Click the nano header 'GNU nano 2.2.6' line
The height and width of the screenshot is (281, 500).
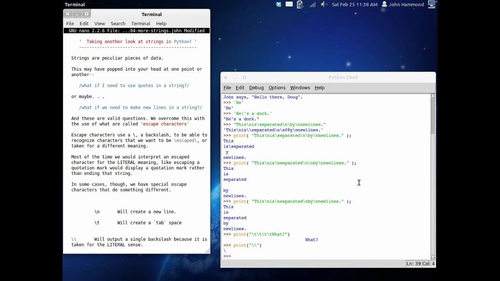[x=137, y=31]
